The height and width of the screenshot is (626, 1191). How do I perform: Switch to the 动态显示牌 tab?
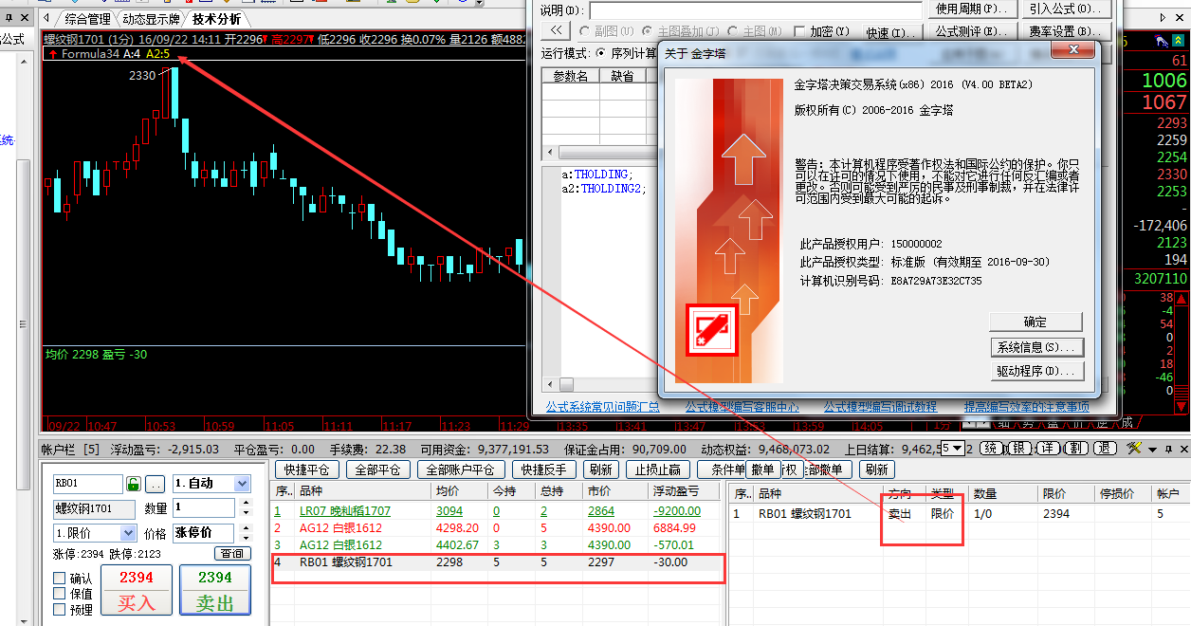[x=151, y=19]
